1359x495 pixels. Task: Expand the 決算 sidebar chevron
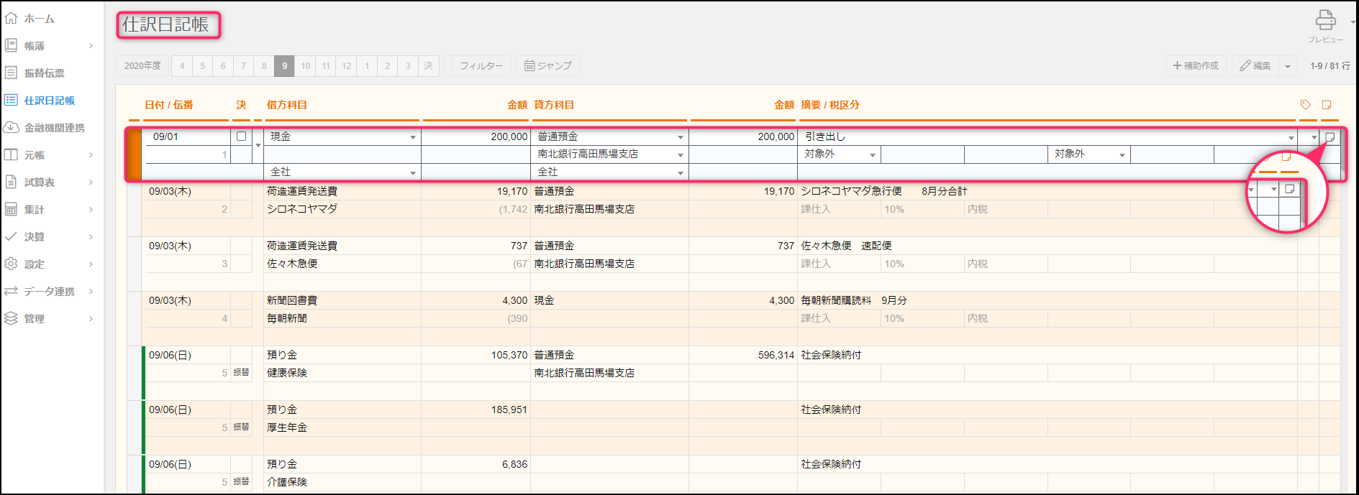(91, 236)
